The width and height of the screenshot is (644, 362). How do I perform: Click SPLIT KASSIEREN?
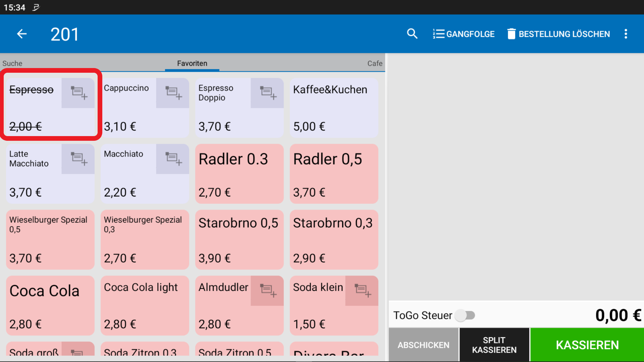pyautogui.click(x=494, y=345)
